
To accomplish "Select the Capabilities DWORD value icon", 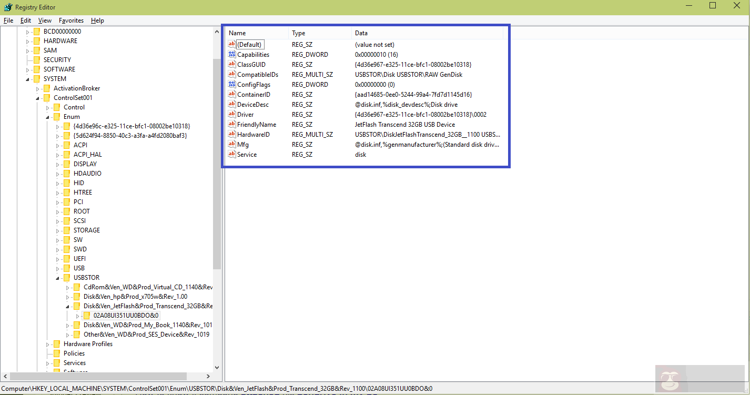I will (232, 55).
